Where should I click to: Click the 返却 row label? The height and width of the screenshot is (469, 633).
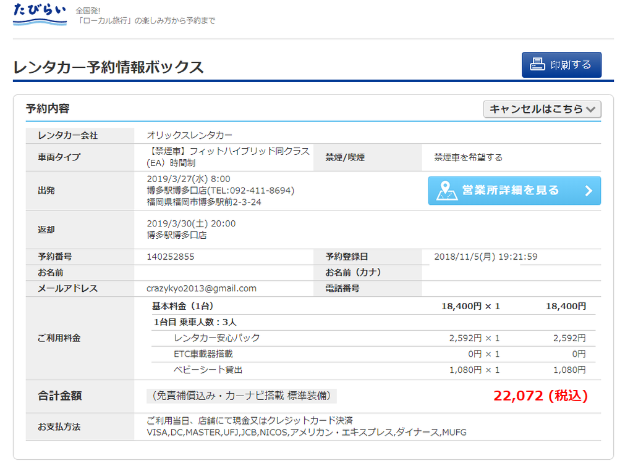point(46,230)
